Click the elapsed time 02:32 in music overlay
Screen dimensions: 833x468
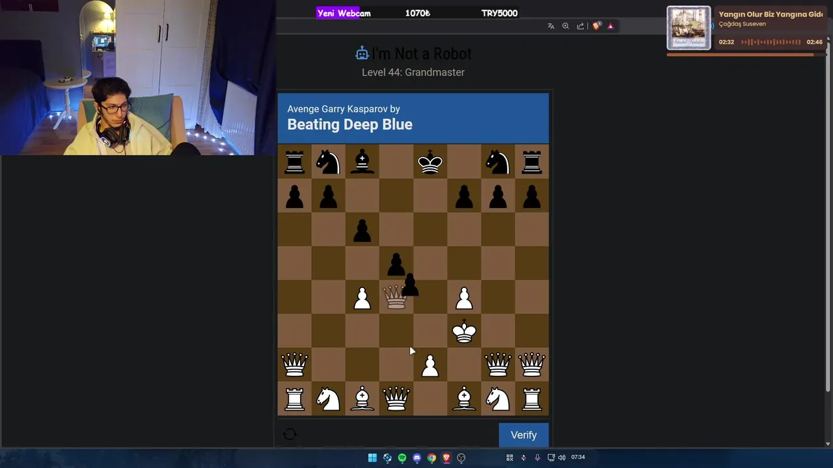coord(726,42)
